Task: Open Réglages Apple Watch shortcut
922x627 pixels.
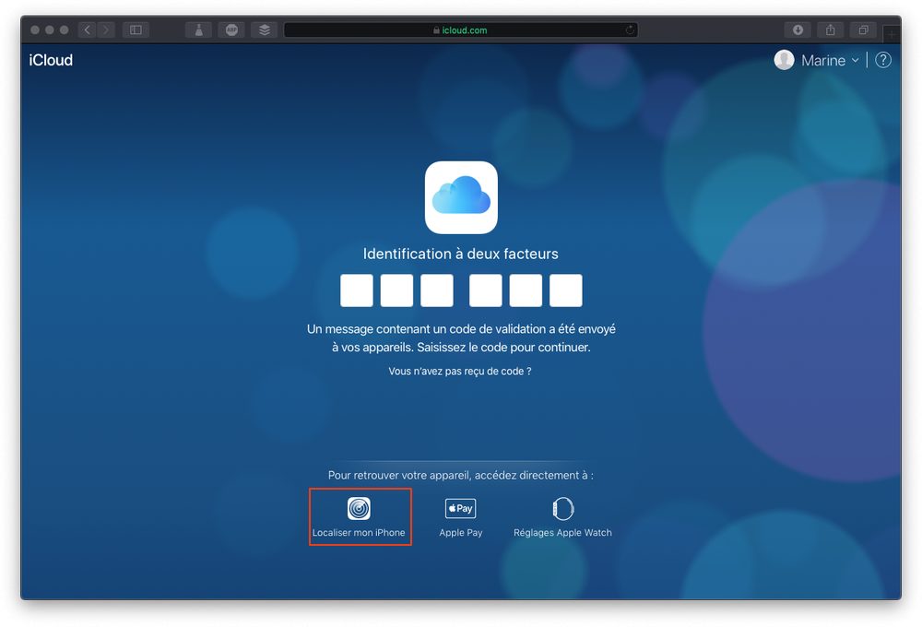Action: click(562, 516)
